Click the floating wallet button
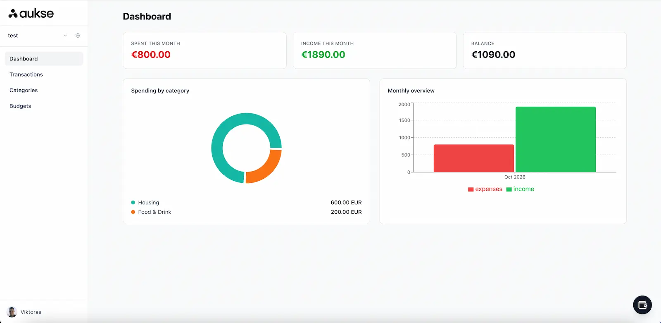 pos(642,305)
